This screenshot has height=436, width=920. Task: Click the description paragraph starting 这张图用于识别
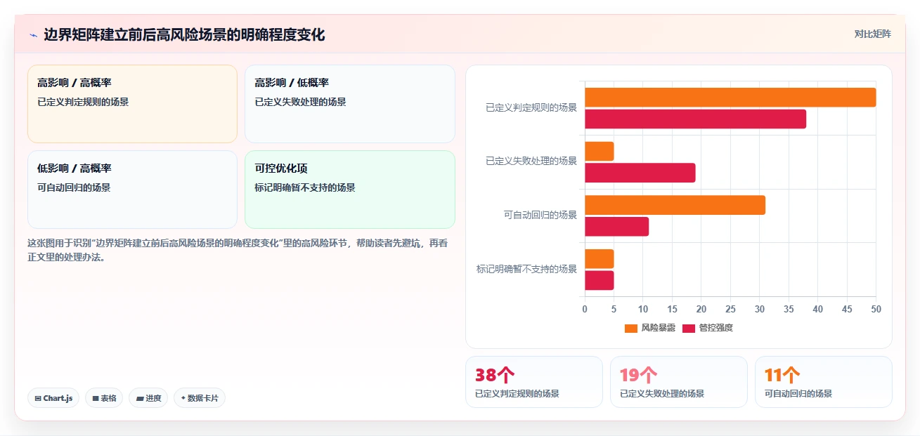[238, 250]
